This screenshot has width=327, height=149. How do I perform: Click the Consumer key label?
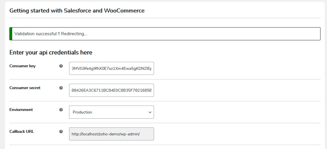(22, 66)
